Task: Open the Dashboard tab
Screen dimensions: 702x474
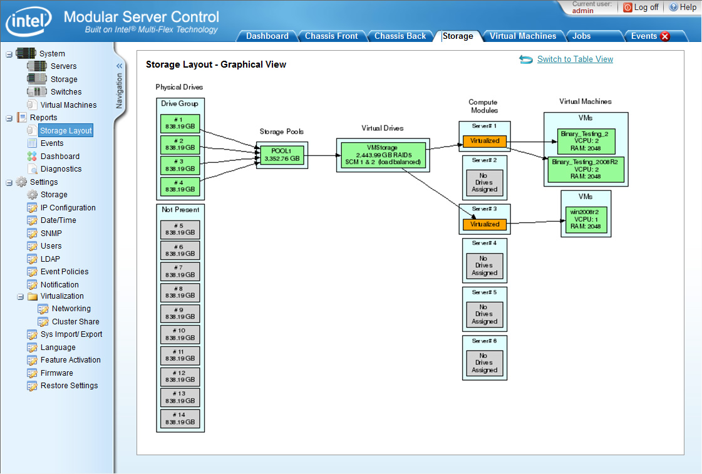Action: point(267,36)
